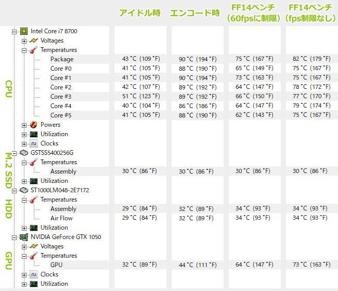
Task: Click the アイドル時 column header
Action: [x=140, y=13]
